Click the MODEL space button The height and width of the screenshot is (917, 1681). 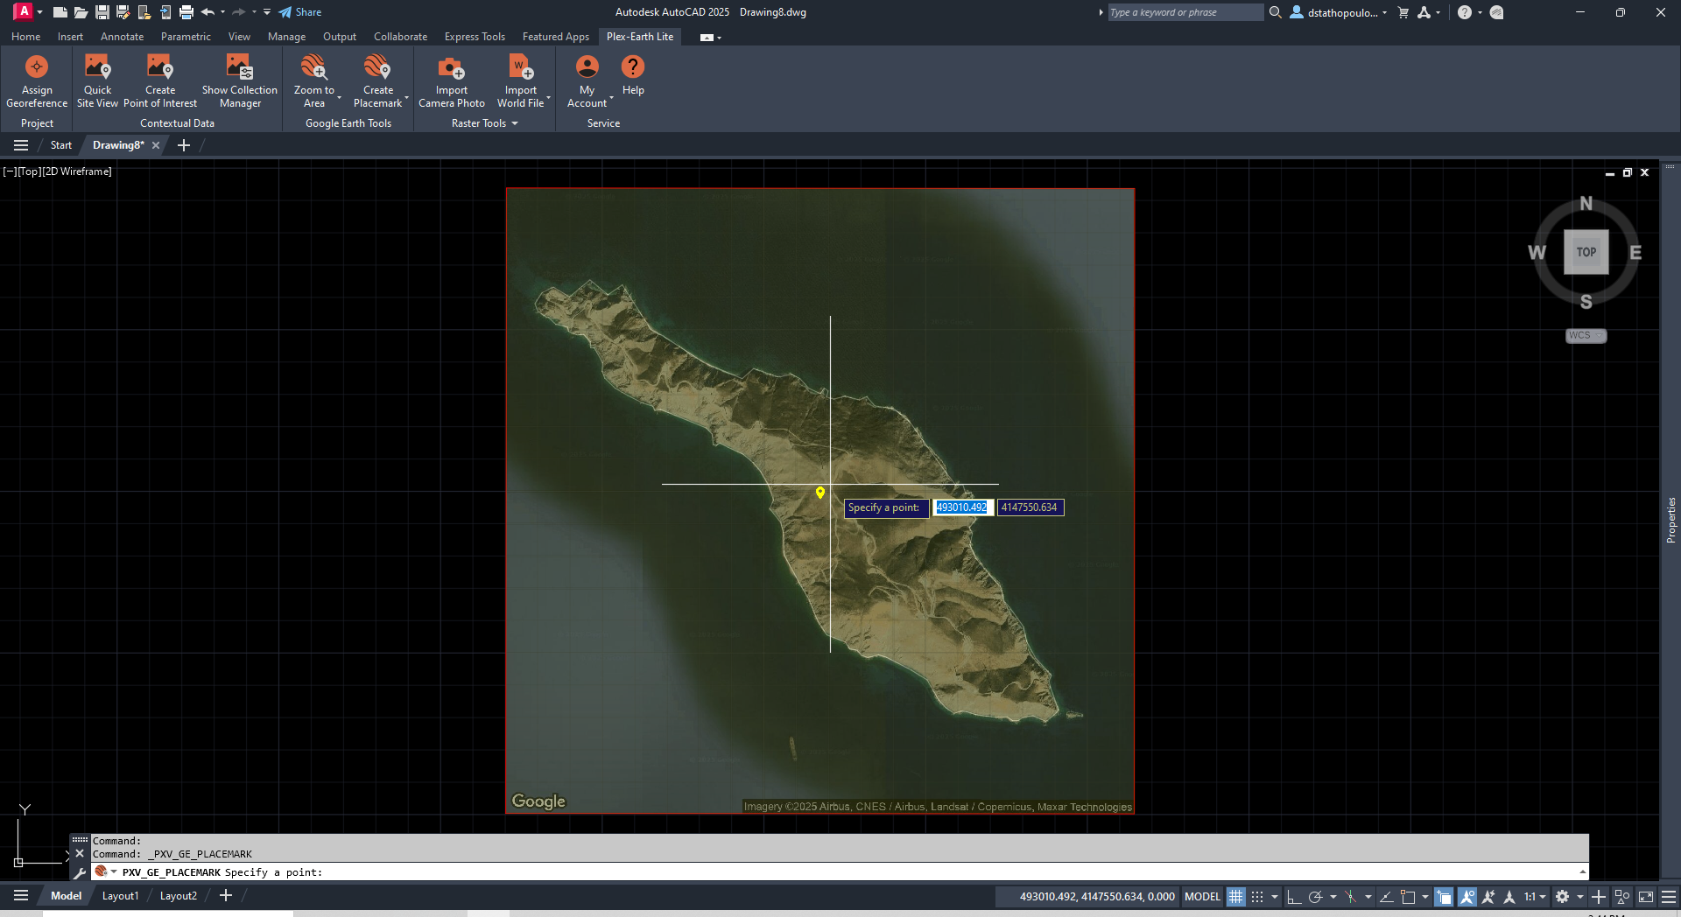point(1202,896)
